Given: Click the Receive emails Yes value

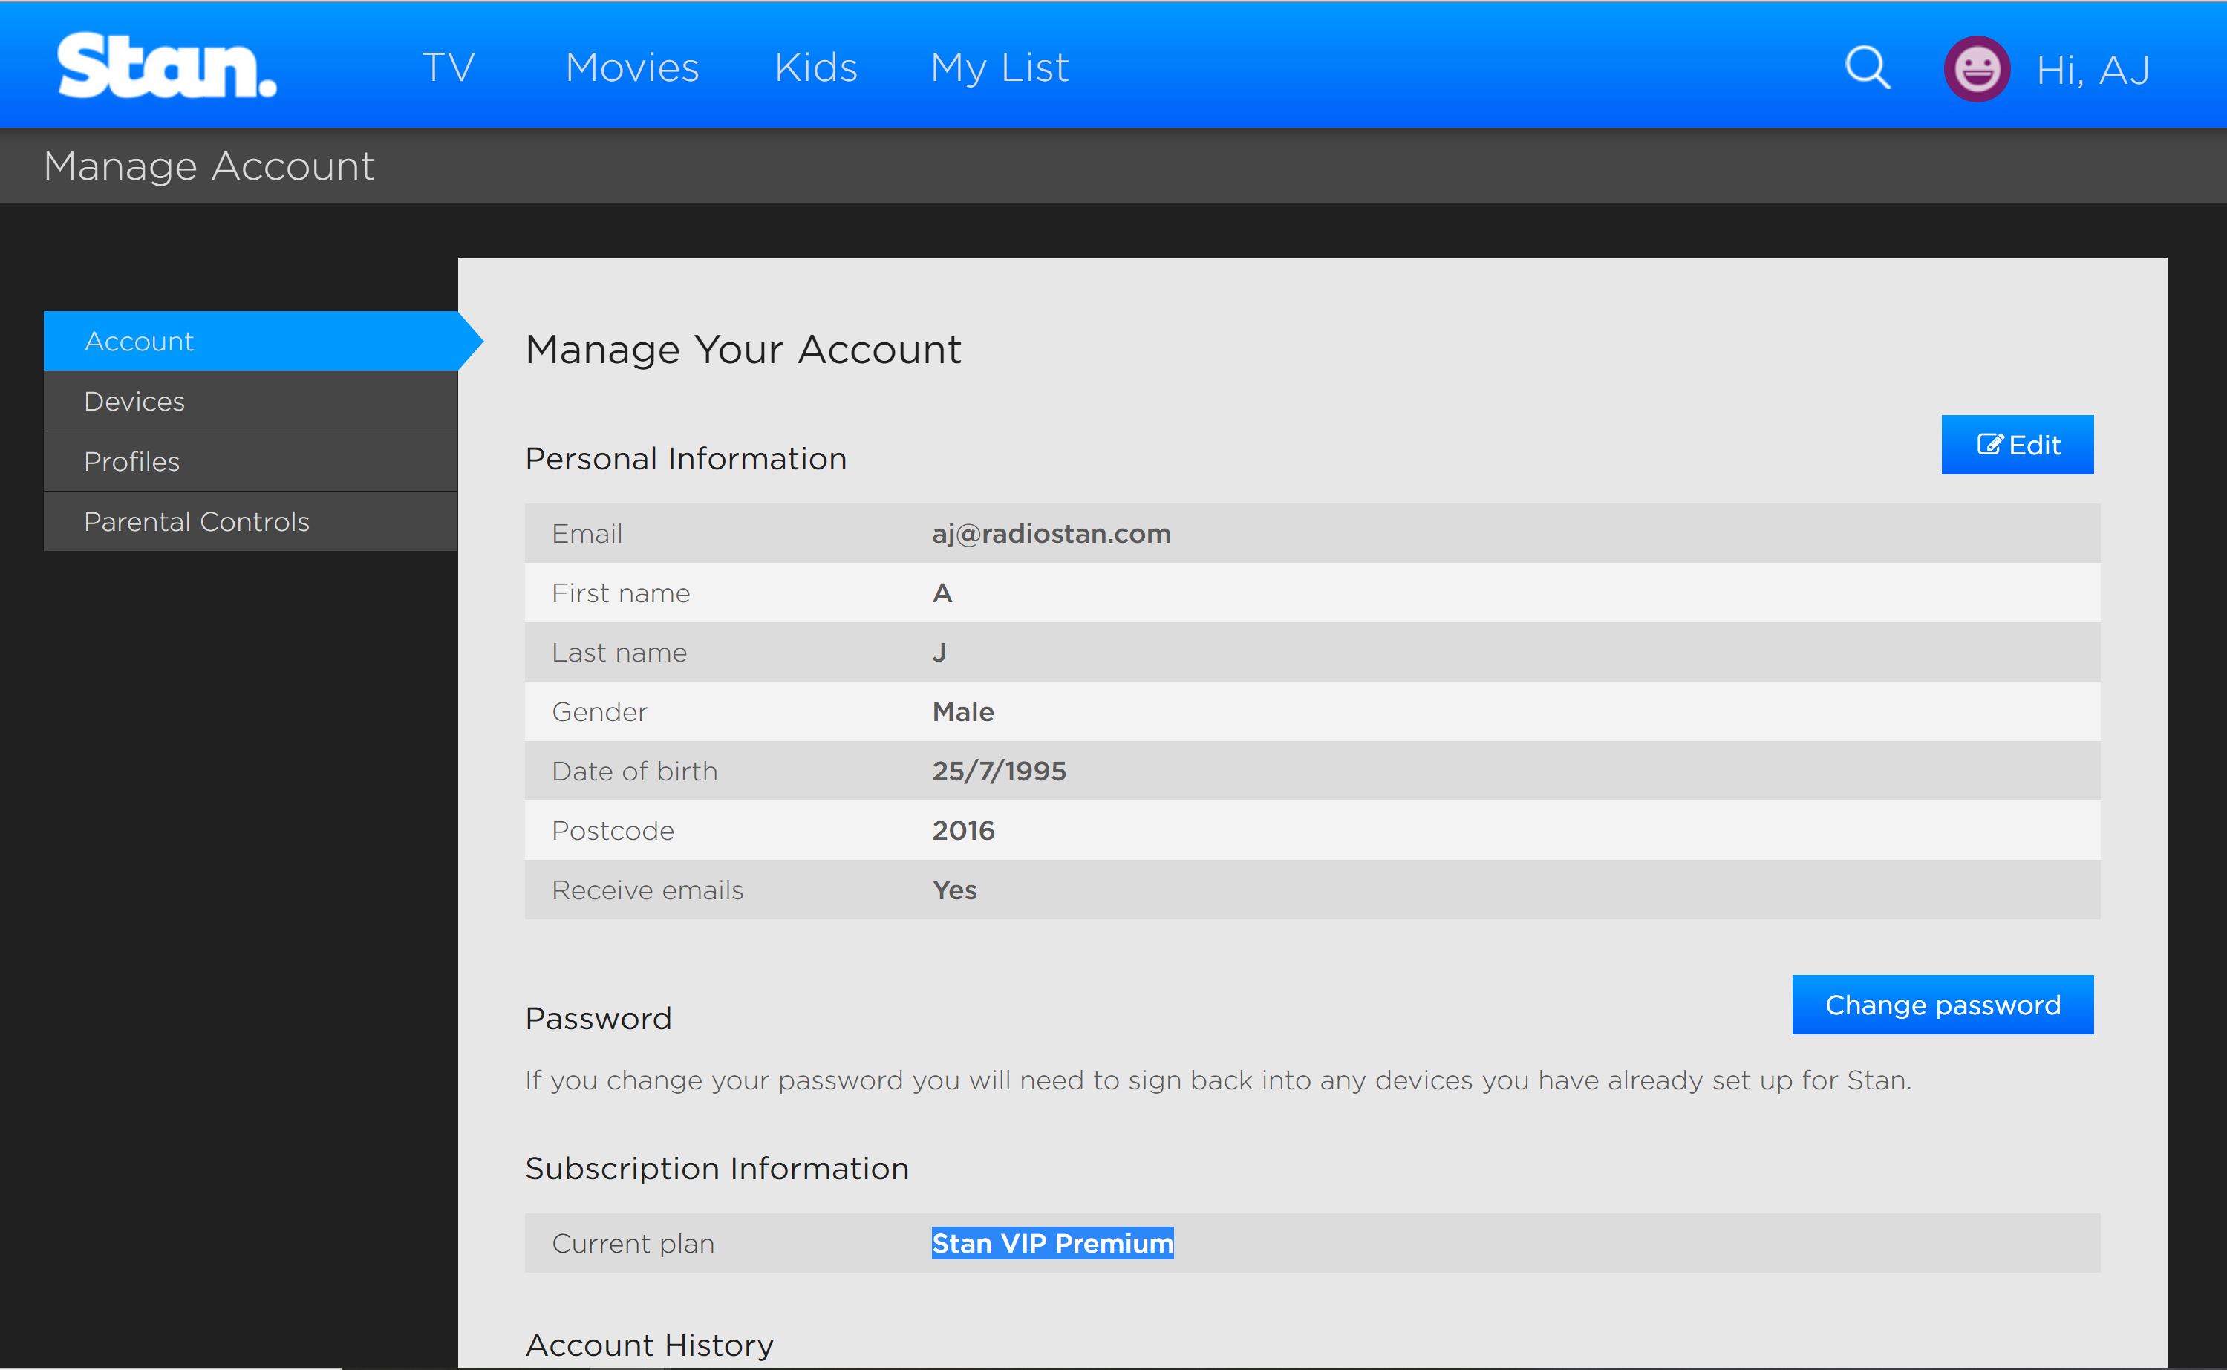Looking at the screenshot, I should click(954, 890).
